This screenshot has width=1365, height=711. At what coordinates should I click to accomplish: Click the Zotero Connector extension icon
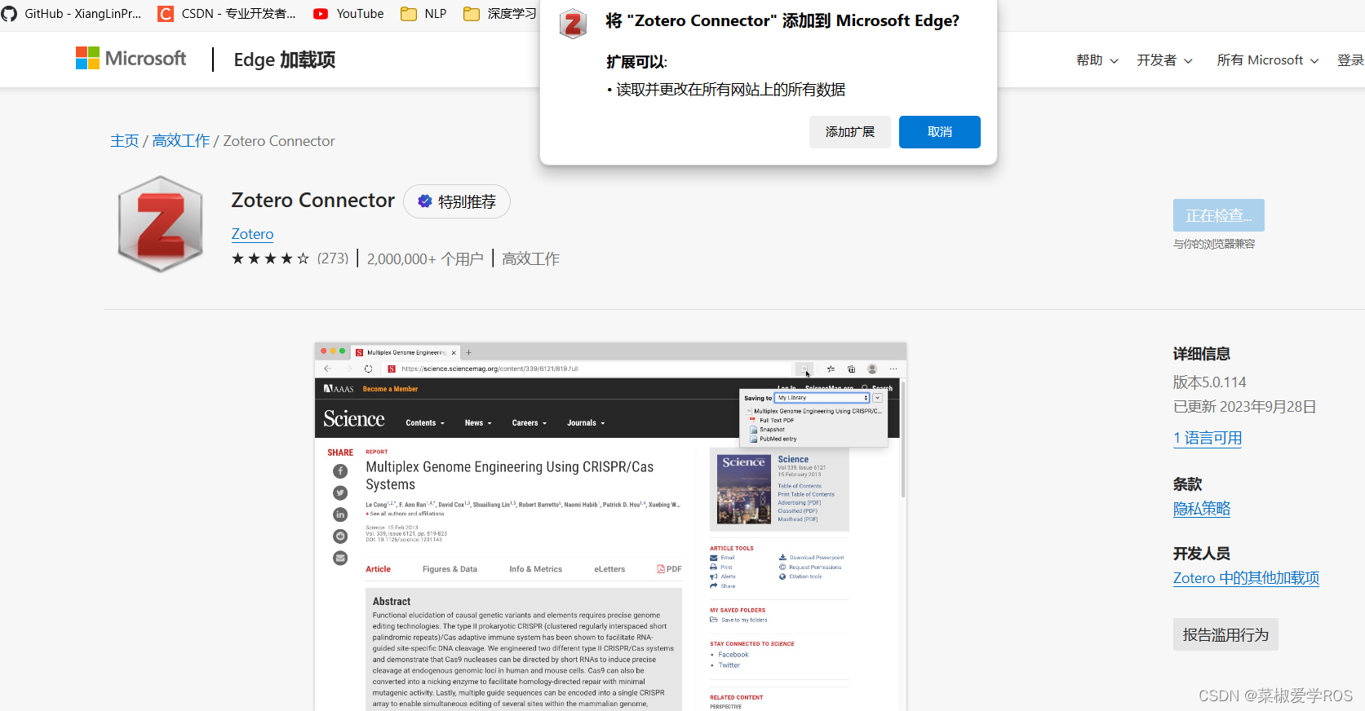161,224
